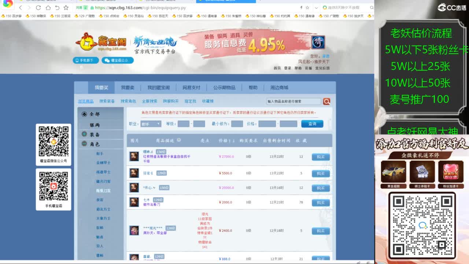469x264 pixels.
Task: Focus the 最小修为 input box
Action: tap(237, 124)
